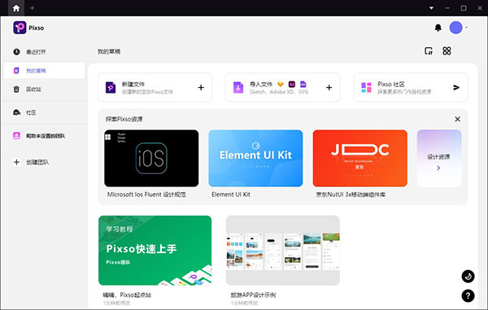This screenshot has width=488, height=310.
Task: Open the help question mark button
Action: point(468,295)
